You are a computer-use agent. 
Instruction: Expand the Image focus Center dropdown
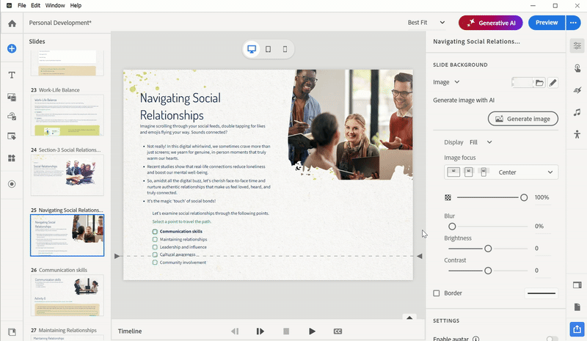point(550,172)
